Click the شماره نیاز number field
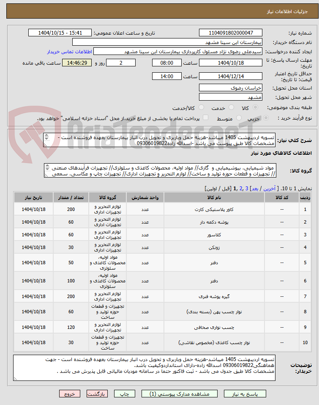Image resolution: width=319 pixels, height=405 pixels. 231,33
